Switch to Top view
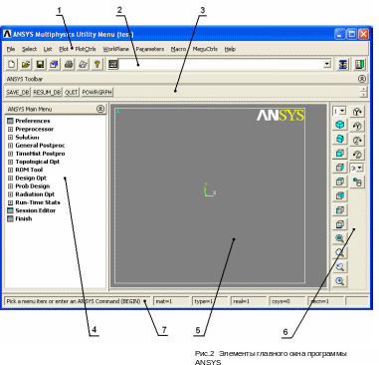Image resolution: width=379 pixels, height=365 pixels. [x=339, y=182]
